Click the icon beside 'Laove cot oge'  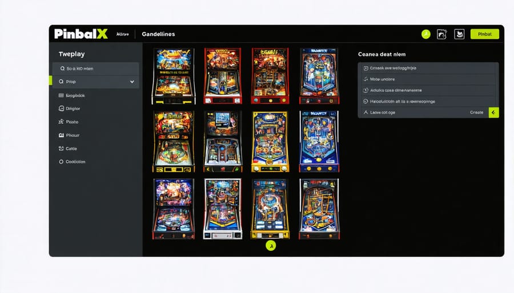tap(366, 112)
